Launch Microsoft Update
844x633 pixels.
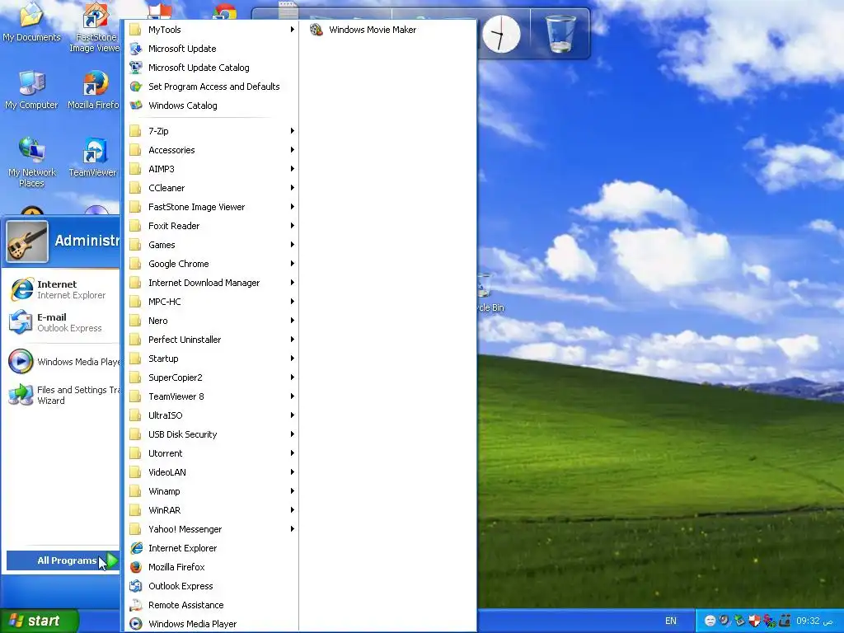tap(210, 49)
